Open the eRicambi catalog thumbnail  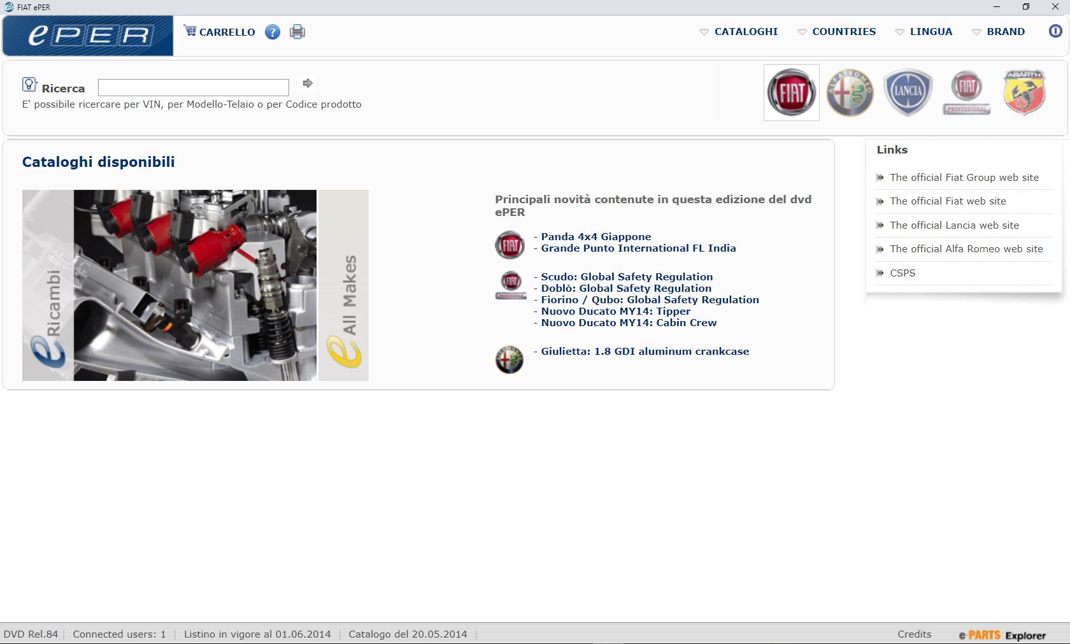pos(48,285)
